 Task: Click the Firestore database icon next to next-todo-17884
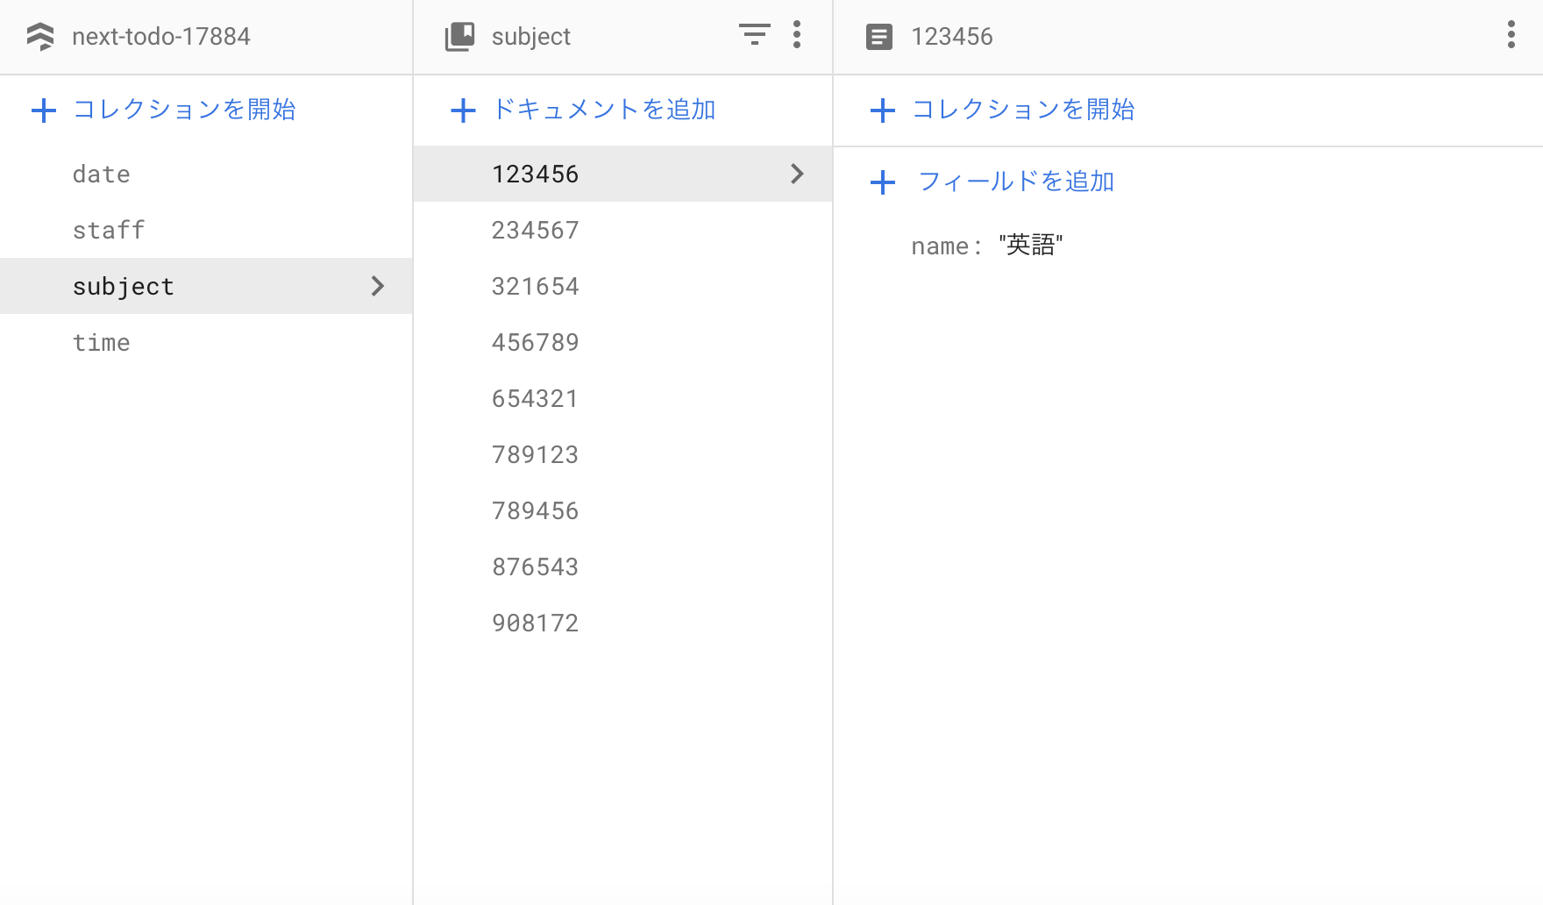(39, 36)
